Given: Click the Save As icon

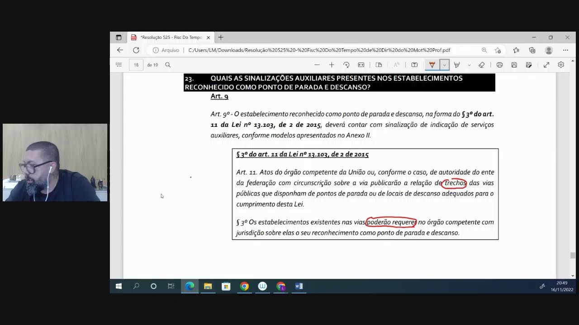Looking at the screenshot, I should 529,65.
